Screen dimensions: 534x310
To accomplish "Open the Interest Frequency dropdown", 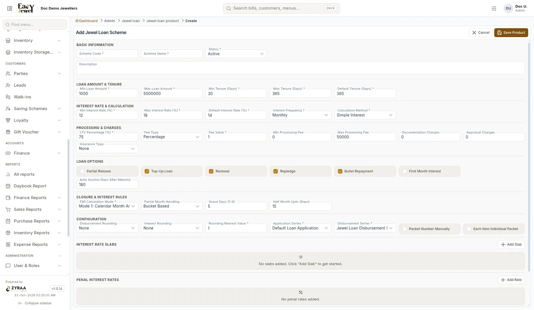I will tap(300, 115).
